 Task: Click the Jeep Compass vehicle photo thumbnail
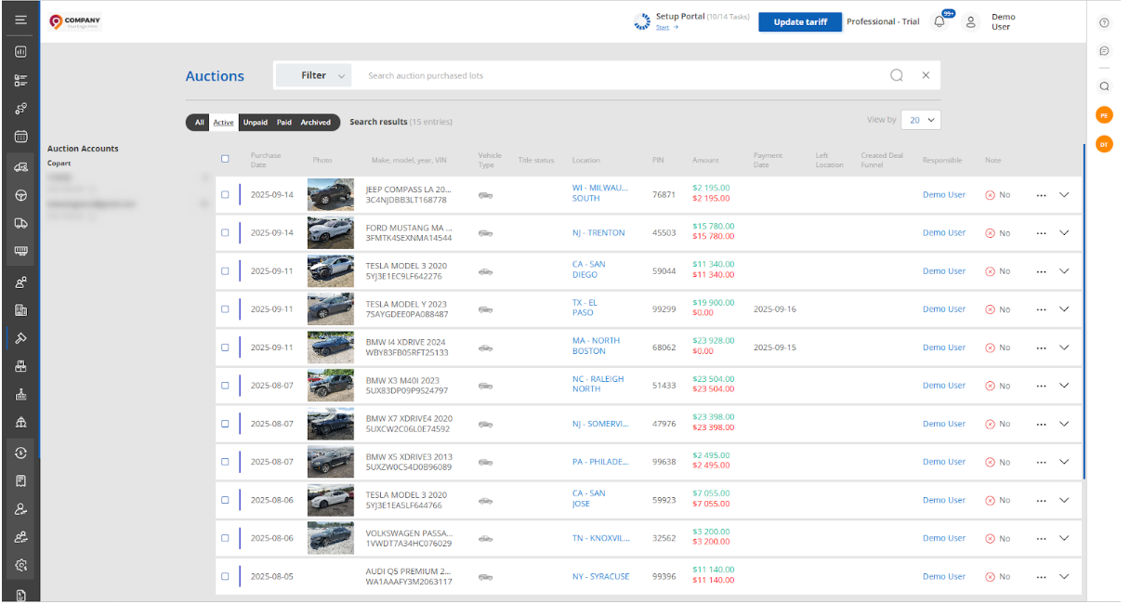[331, 195]
